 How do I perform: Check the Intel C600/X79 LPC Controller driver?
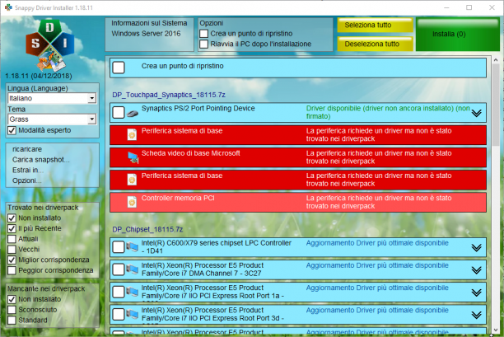(119, 247)
